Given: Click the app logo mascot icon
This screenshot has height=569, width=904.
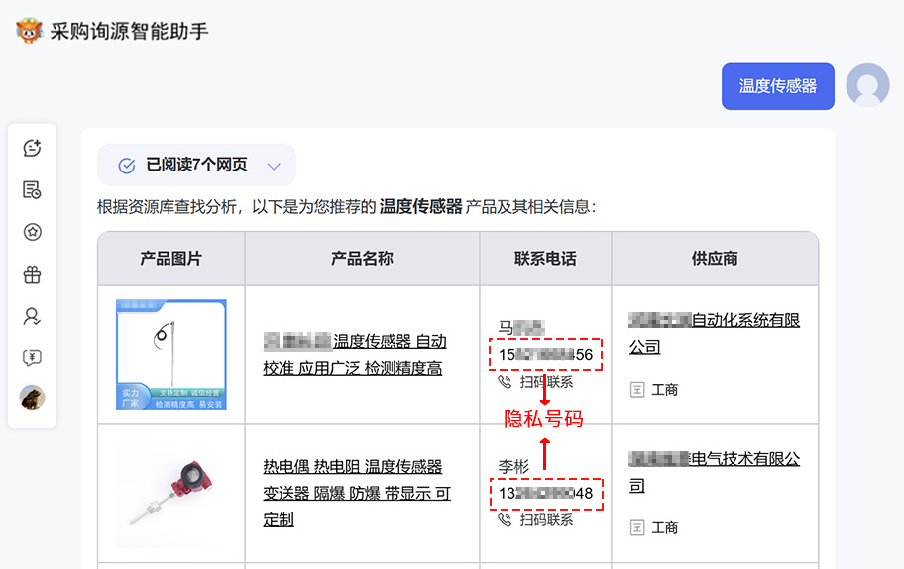Looking at the screenshot, I should (x=30, y=31).
